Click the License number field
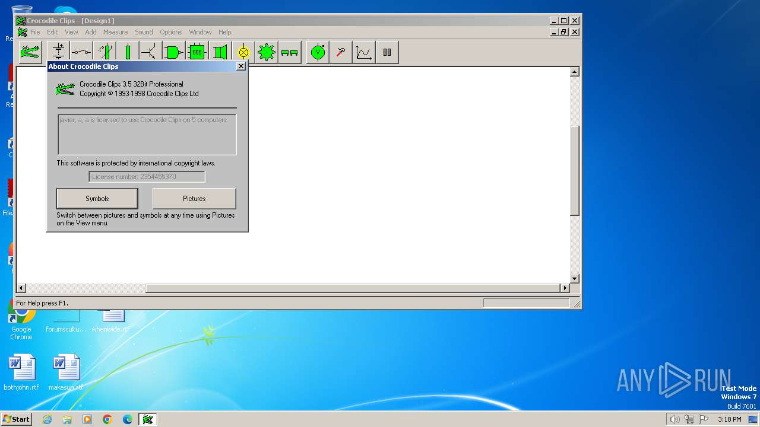The height and width of the screenshot is (427, 760). [147, 177]
